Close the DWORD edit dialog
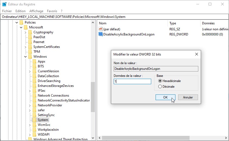229x141 pixels. click(x=197, y=54)
